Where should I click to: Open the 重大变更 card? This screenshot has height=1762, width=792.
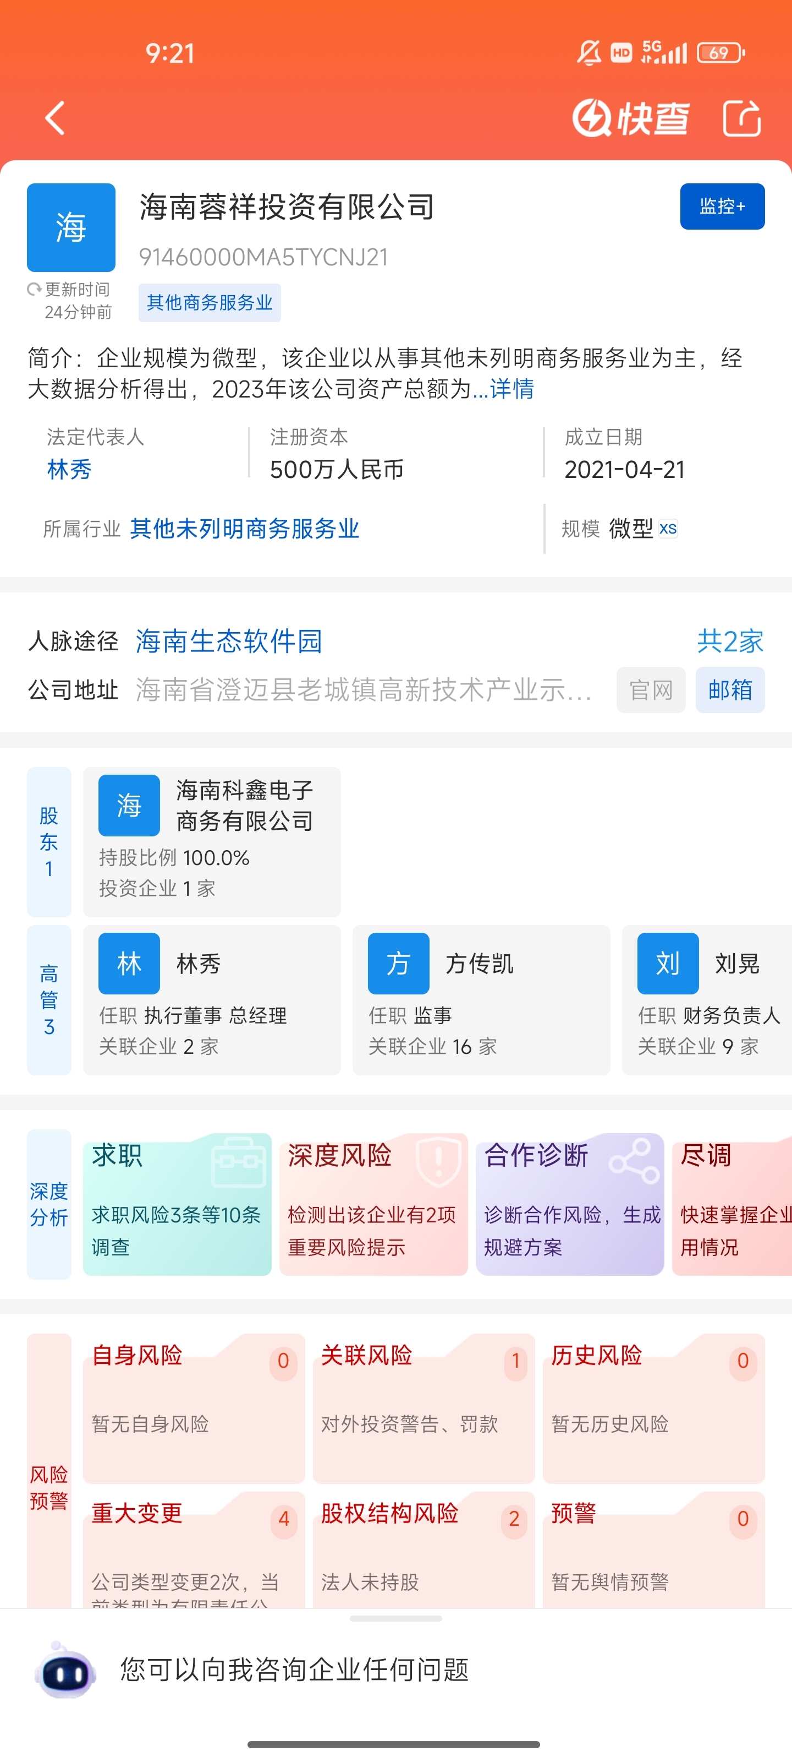194,1549
